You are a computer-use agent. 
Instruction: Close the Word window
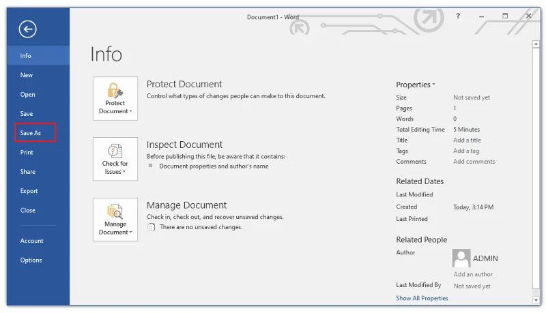(528, 16)
